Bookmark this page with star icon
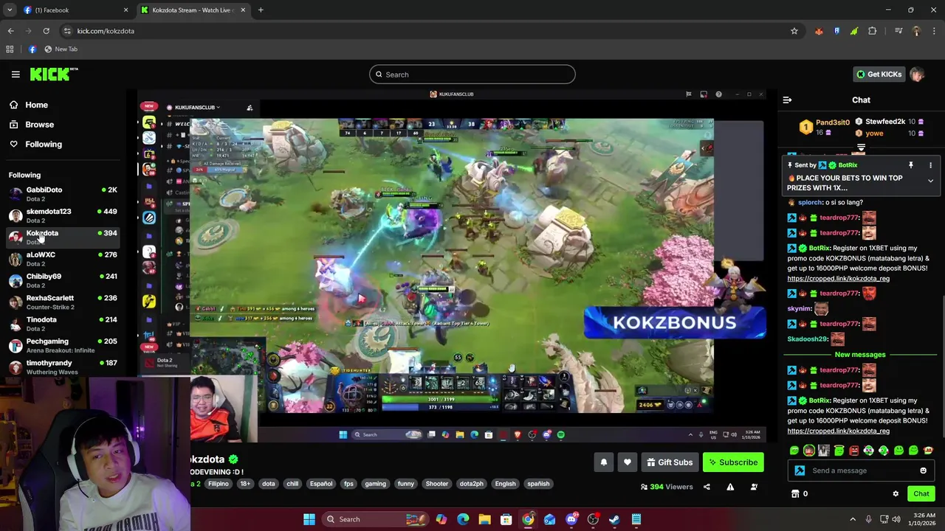Screen dimensions: 945x531 tap(794, 31)
